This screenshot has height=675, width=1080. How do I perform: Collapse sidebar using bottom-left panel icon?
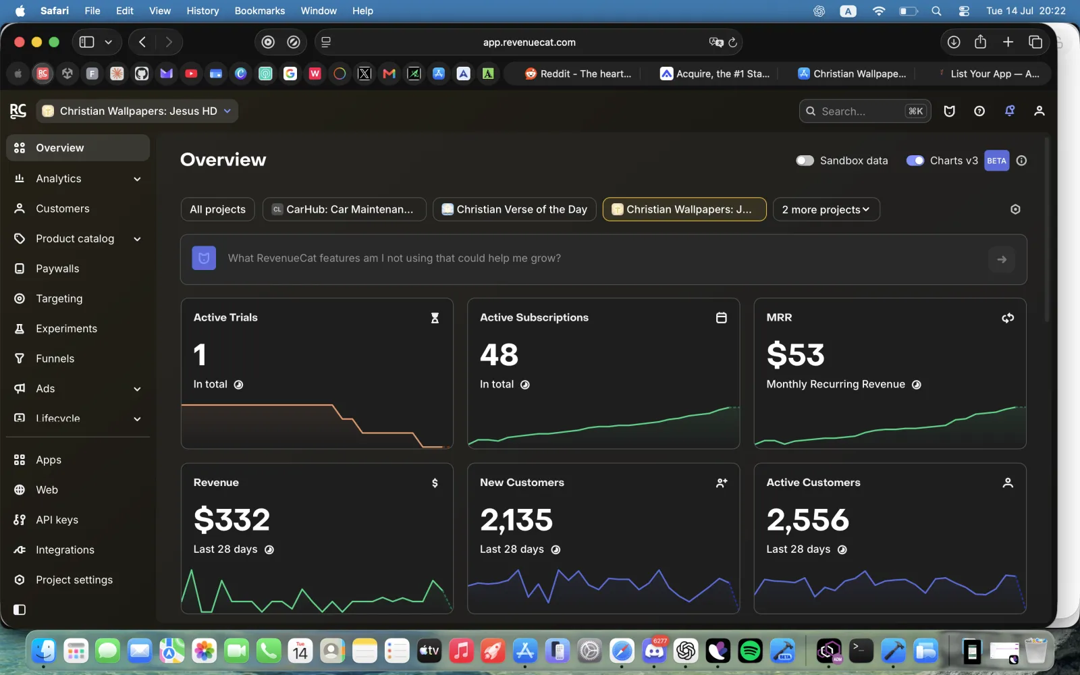point(20,610)
